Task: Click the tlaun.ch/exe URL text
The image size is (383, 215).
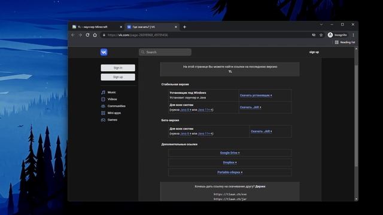Action: pos(230,194)
